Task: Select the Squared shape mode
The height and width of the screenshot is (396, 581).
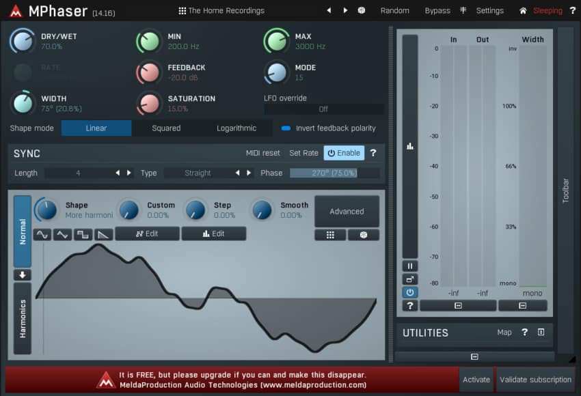Action: (166, 128)
